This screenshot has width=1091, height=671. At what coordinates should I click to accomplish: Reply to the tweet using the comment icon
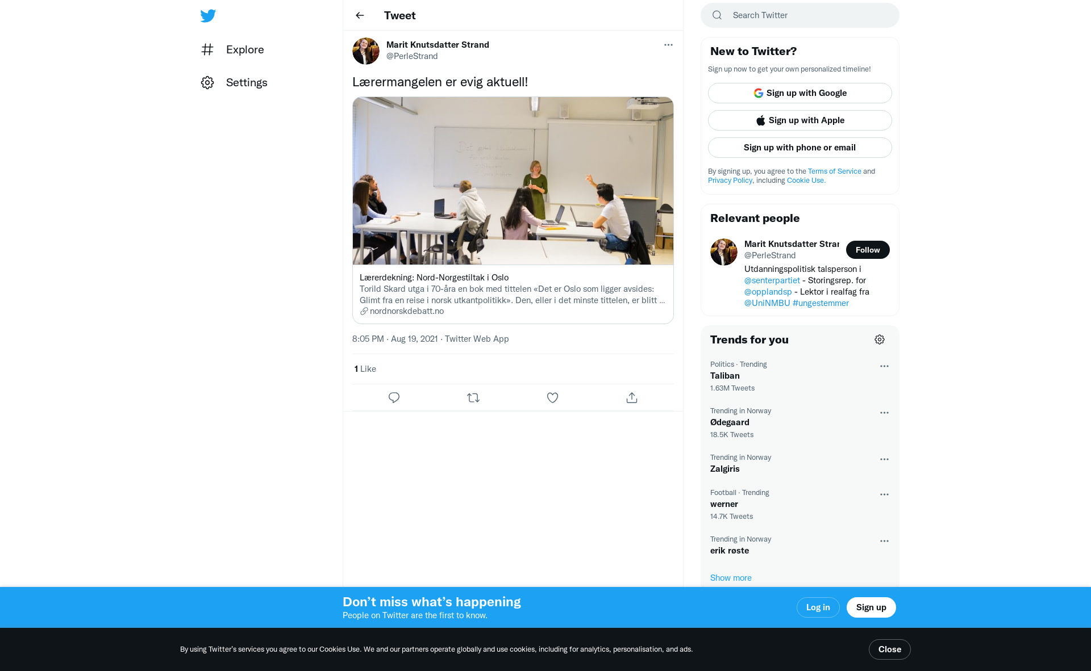[394, 397]
